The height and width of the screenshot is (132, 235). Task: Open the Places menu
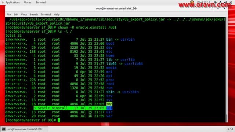point(28,3)
